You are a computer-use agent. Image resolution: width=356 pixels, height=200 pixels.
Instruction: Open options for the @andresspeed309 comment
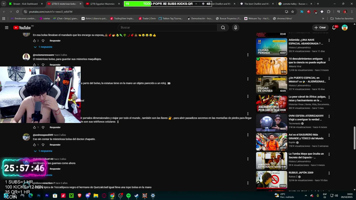click(x=248, y=135)
